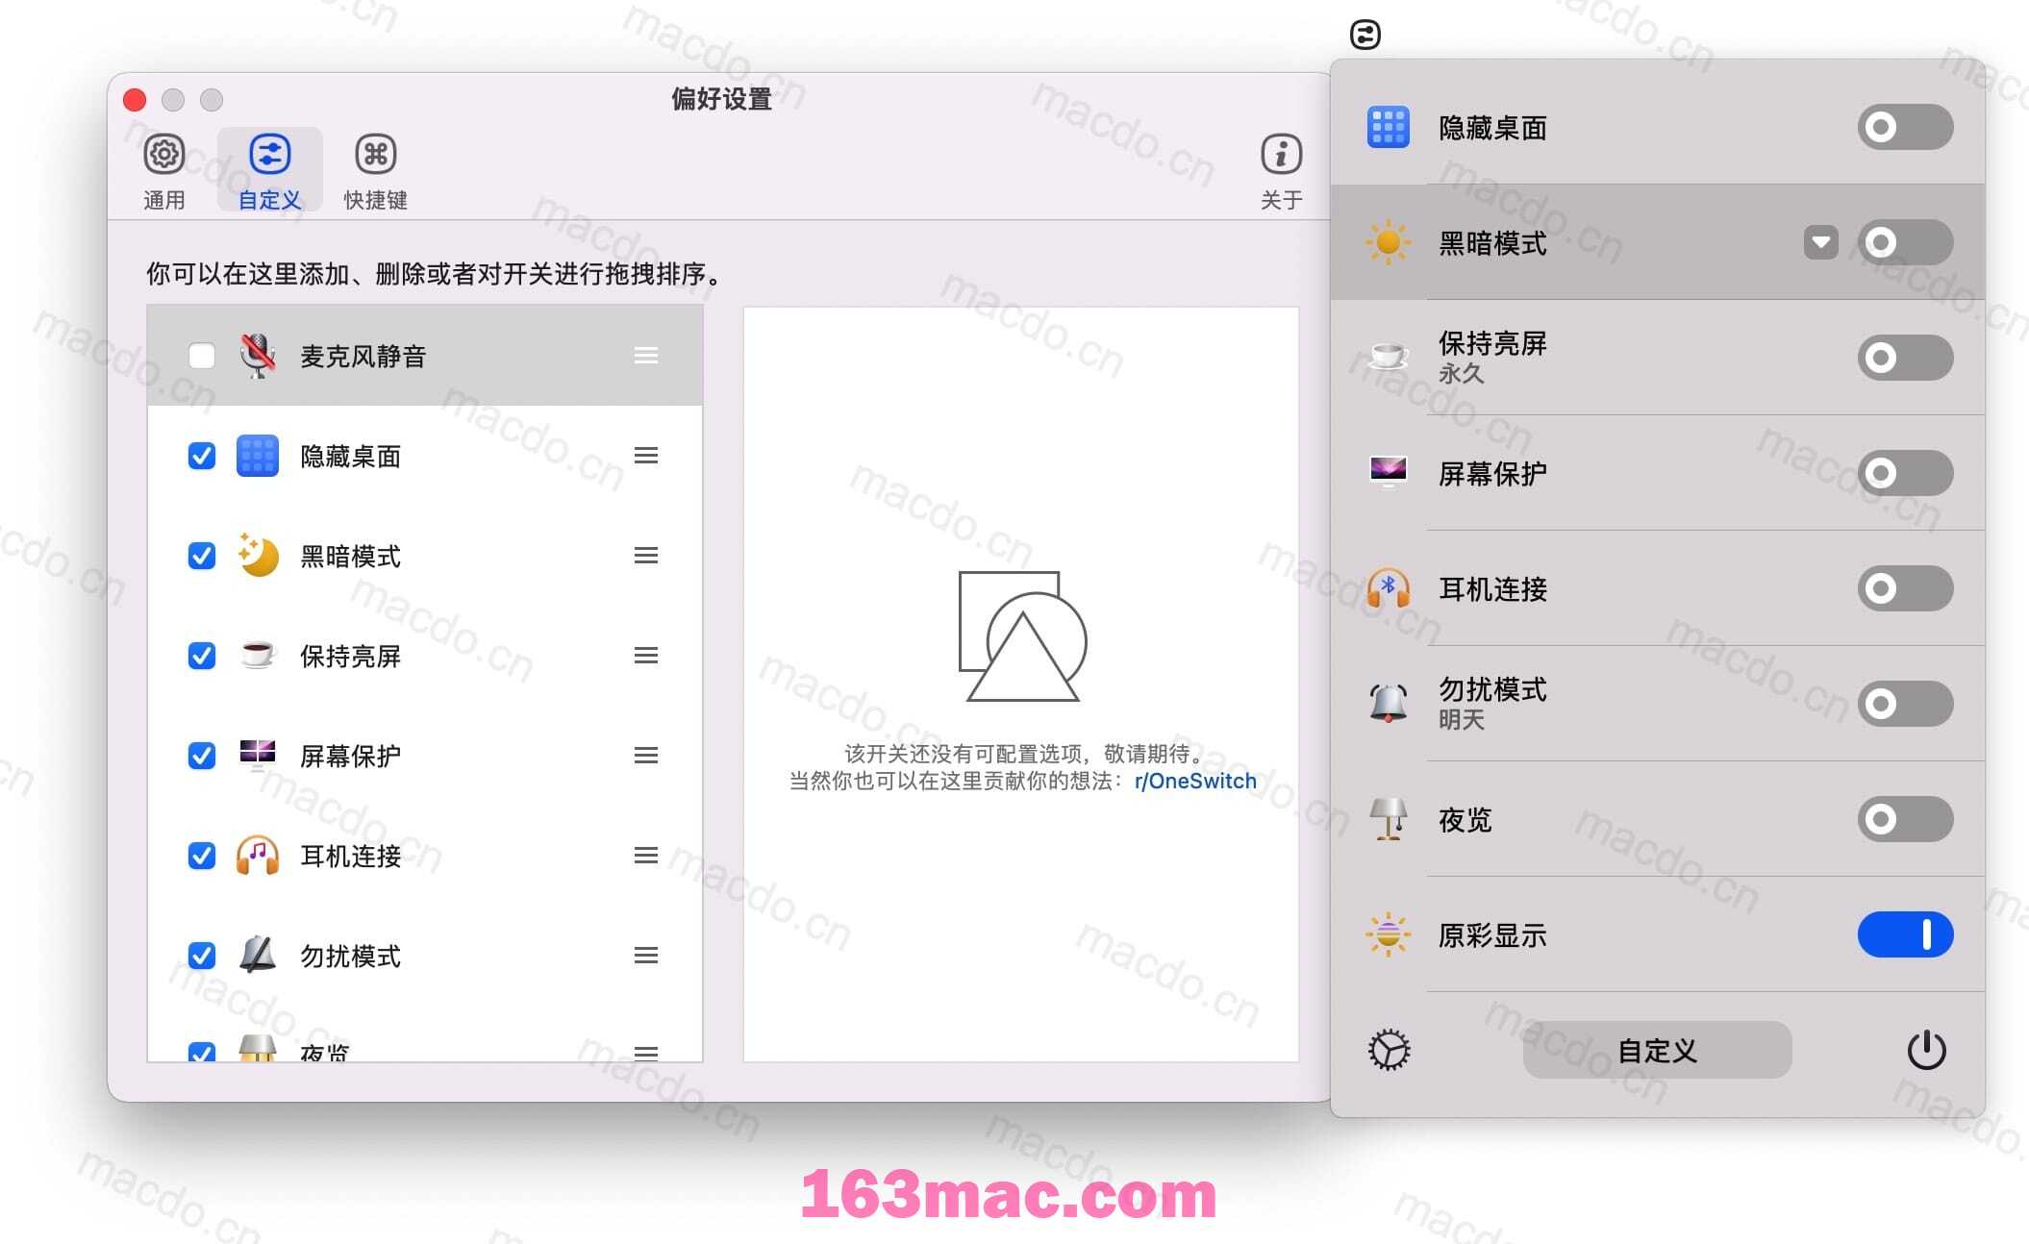Open the 通用 general preferences tab

click(x=163, y=171)
